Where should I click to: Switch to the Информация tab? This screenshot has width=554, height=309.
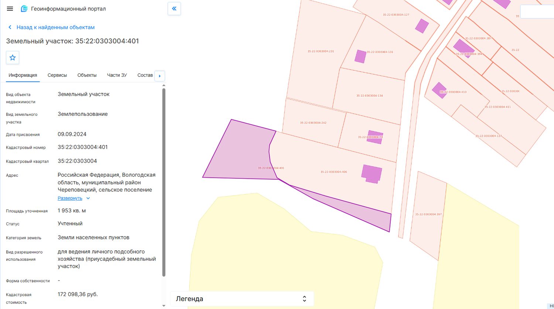point(23,75)
